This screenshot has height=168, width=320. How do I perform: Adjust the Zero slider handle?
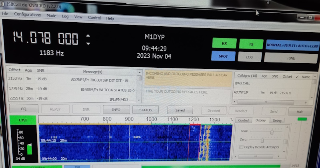click(262, 140)
